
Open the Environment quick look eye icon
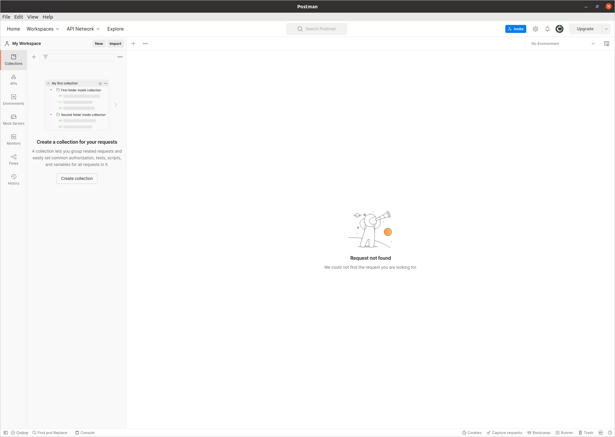pyautogui.click(x=607, y=44)
